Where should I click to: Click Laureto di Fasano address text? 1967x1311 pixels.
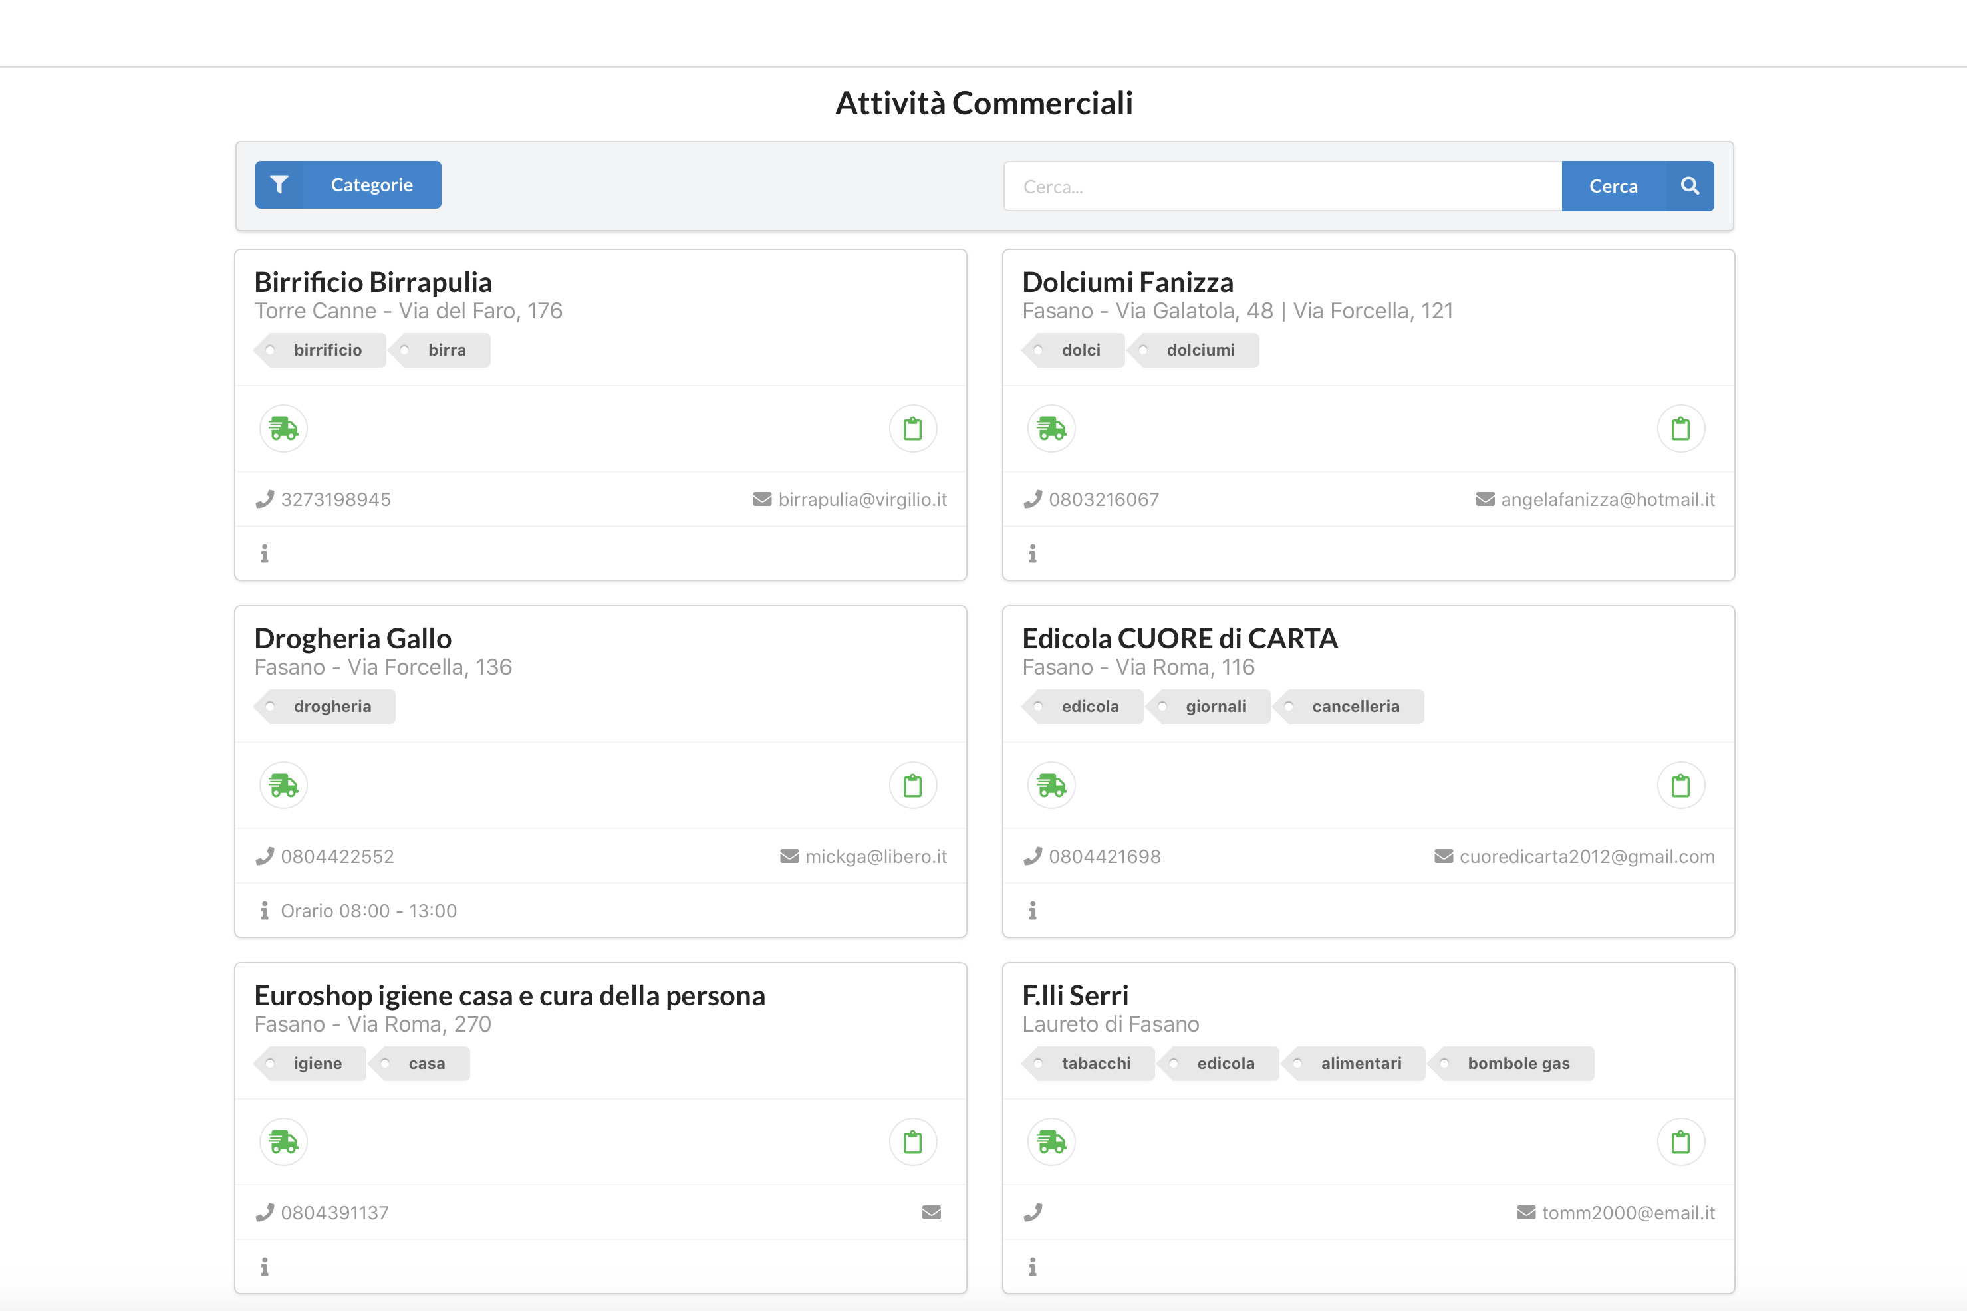coord(1111,1024)
